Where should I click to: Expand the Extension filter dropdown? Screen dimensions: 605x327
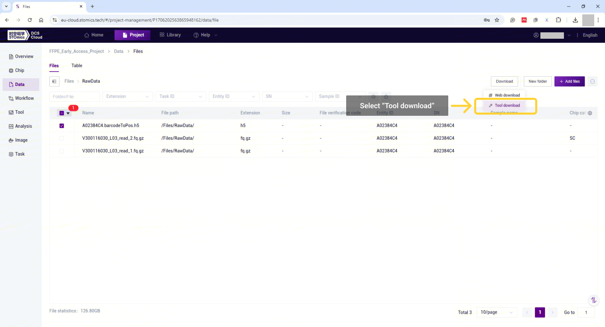[128, 97]
